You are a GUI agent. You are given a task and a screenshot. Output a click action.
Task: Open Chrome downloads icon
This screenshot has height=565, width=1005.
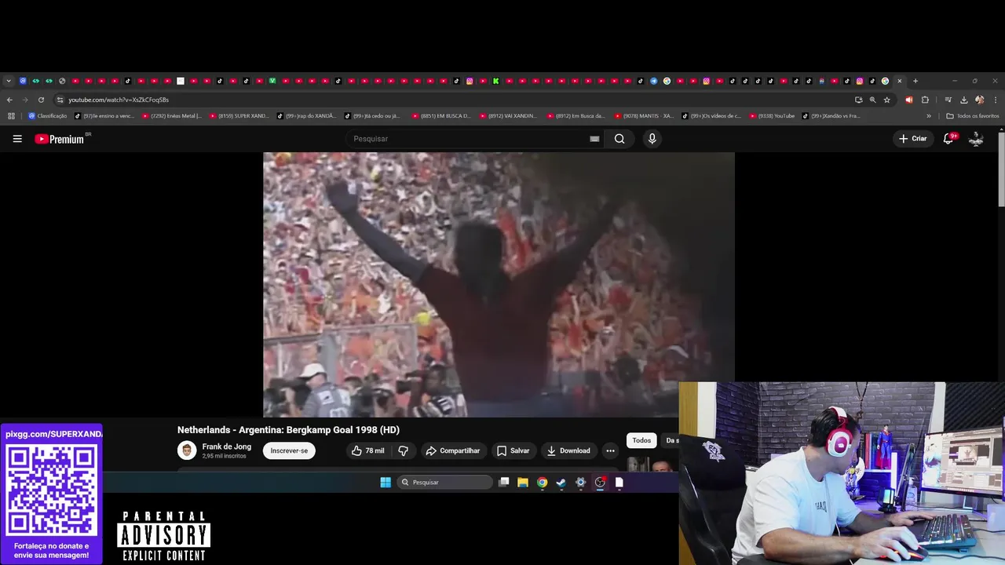pyautogui.click(x=963, y=100)
